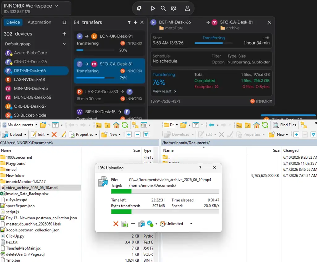Screen dimensions: 317x262
Task: Click the rename pencil icon in the local toolbar
Action: tap(63, 135)
